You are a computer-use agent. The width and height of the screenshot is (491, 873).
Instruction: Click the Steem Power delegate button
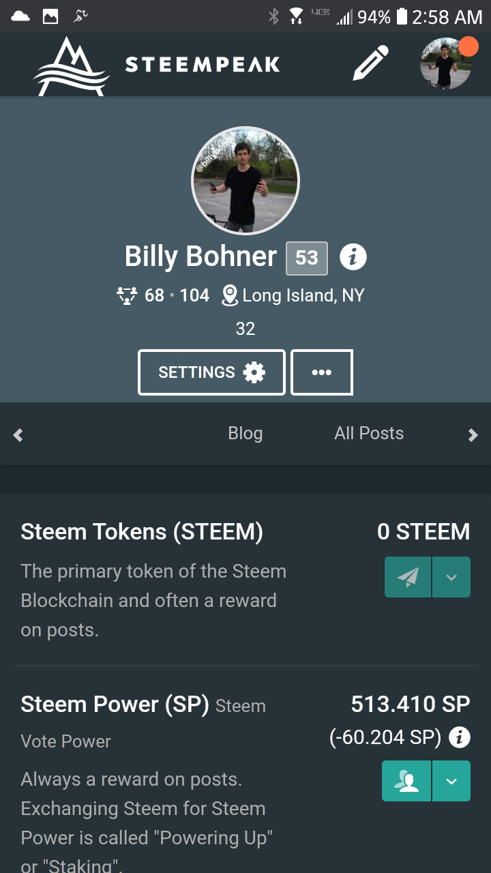point(406,781)
